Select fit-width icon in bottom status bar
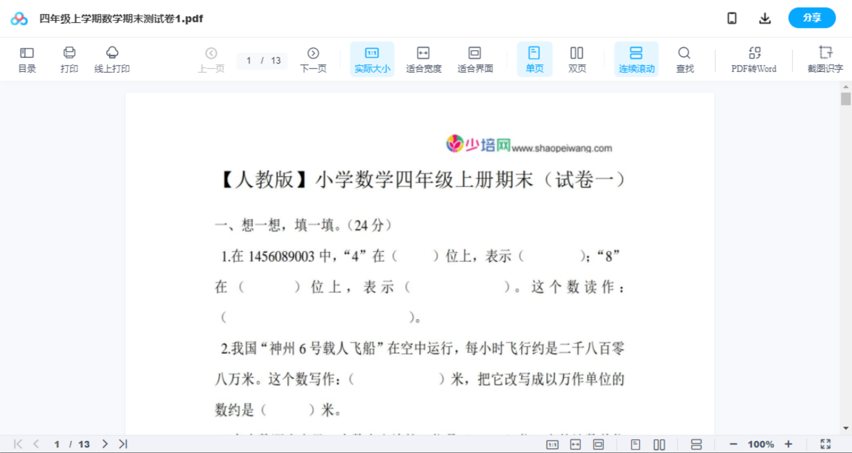This screenshot has height=453, width=852. pos(575,444)
